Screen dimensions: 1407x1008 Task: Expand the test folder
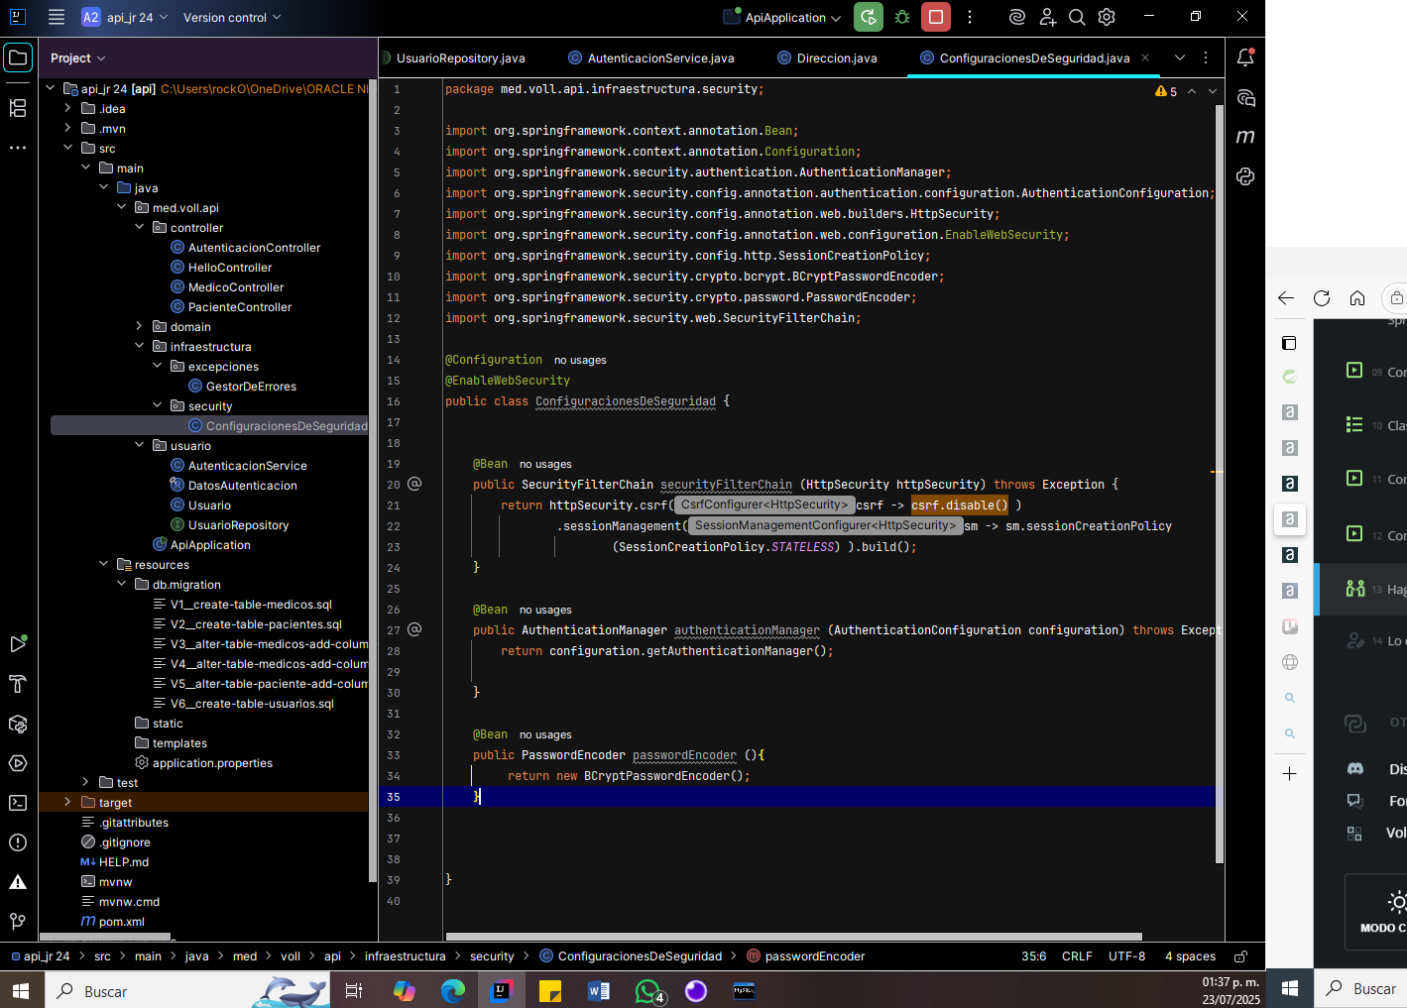pyautogui.click(x=85, y=782)
